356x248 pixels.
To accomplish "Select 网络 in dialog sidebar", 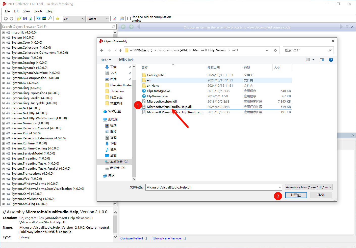I will 111,176.
